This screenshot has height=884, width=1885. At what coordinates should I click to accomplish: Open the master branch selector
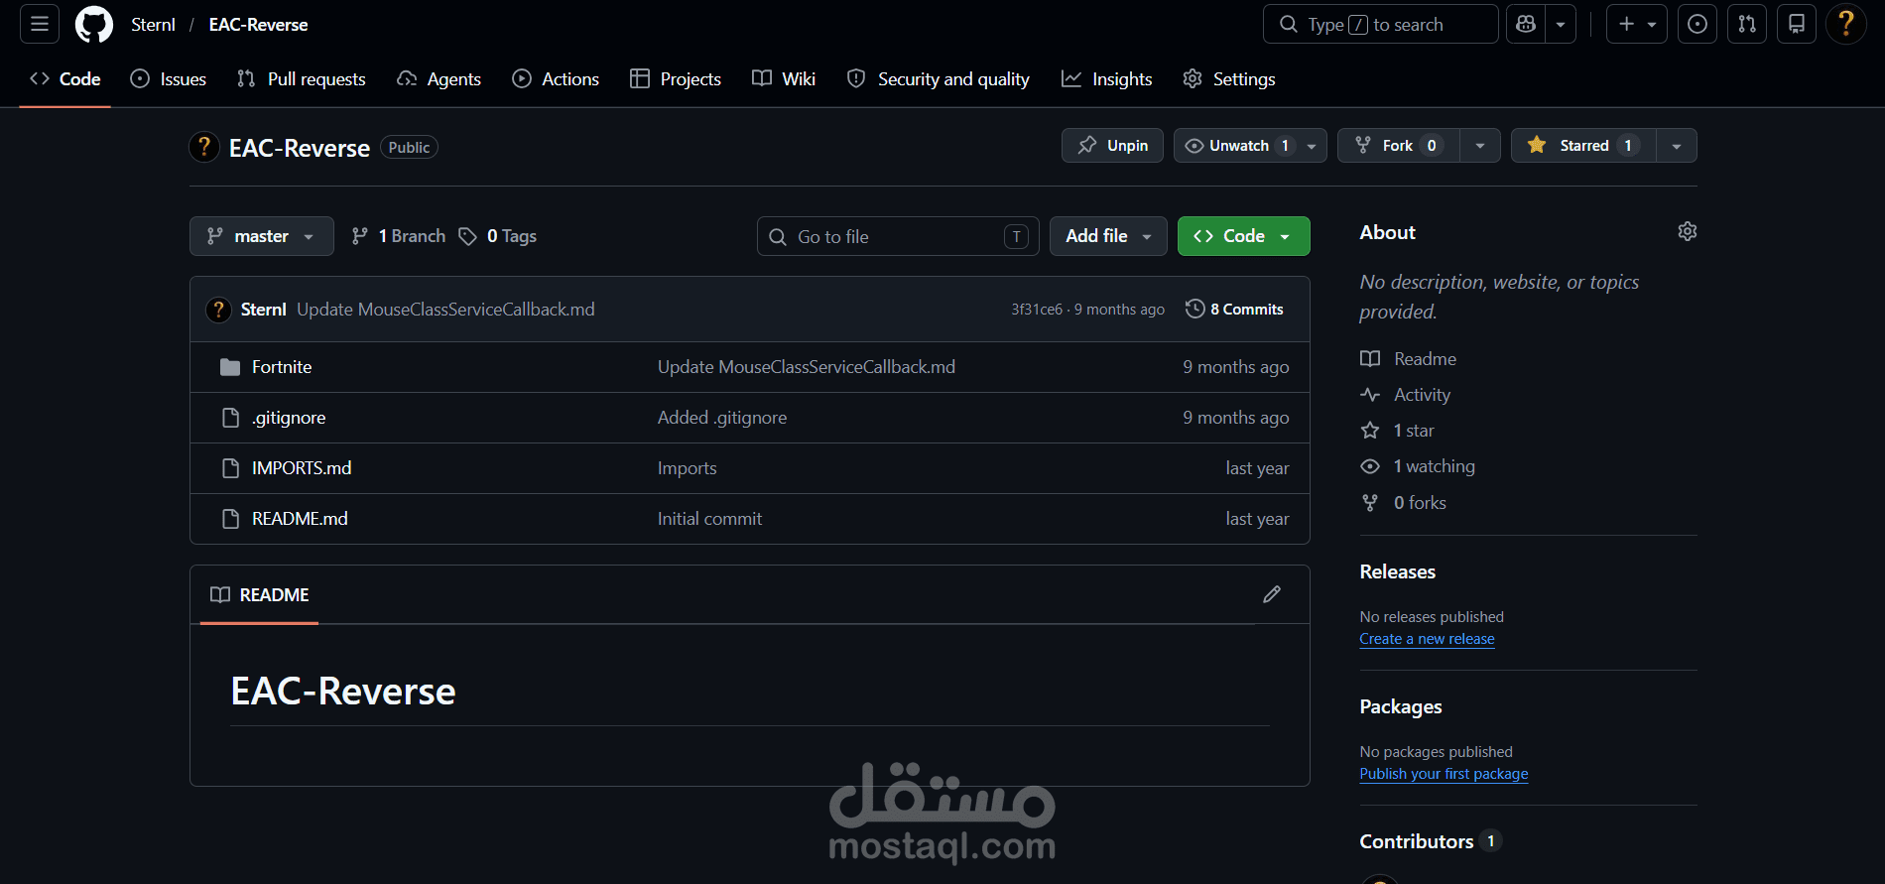[262, 236]
